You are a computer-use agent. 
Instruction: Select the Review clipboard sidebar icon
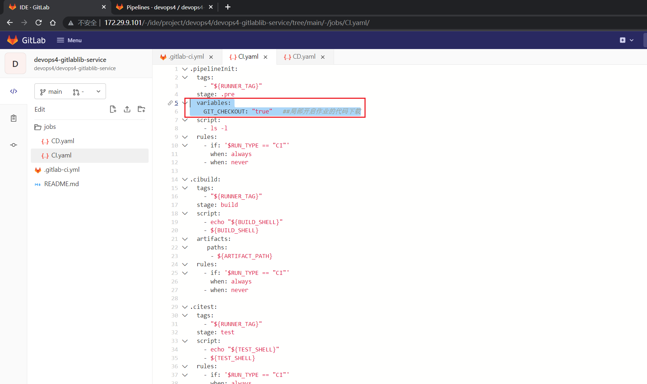pos(14,118)
